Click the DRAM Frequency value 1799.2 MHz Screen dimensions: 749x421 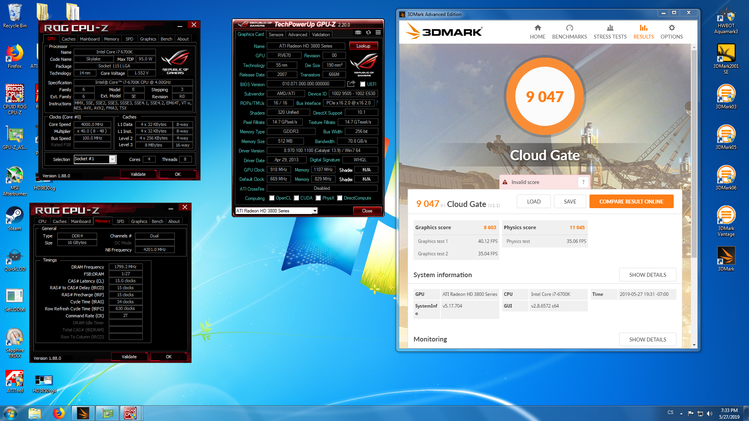coord(126,267)
